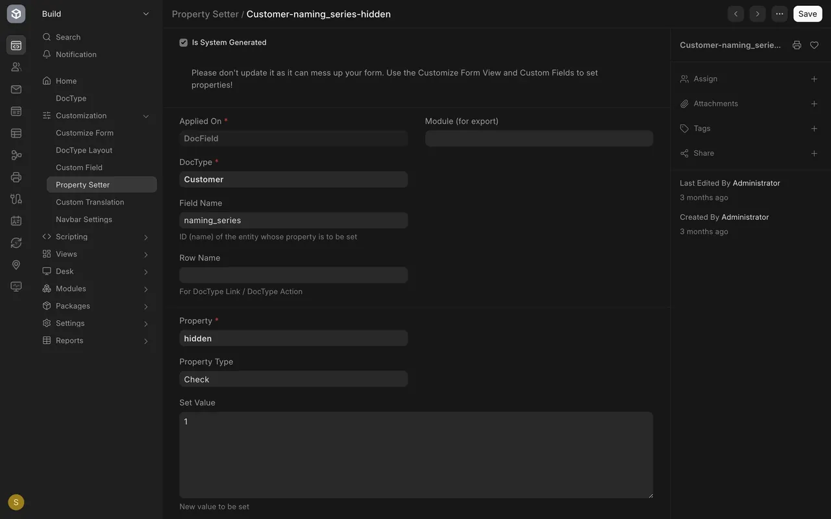Go to previous document arrow
Viewport: 831px width, 519px height.
click(x=736, y=14)
